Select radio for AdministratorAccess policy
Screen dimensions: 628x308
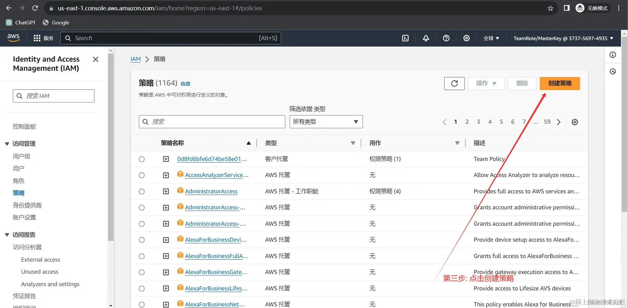pos(142,191)
